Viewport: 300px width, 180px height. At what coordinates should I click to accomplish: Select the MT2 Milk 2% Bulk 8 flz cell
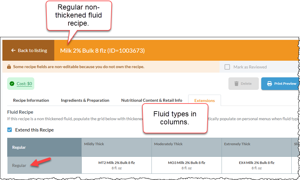pos(117,165)
